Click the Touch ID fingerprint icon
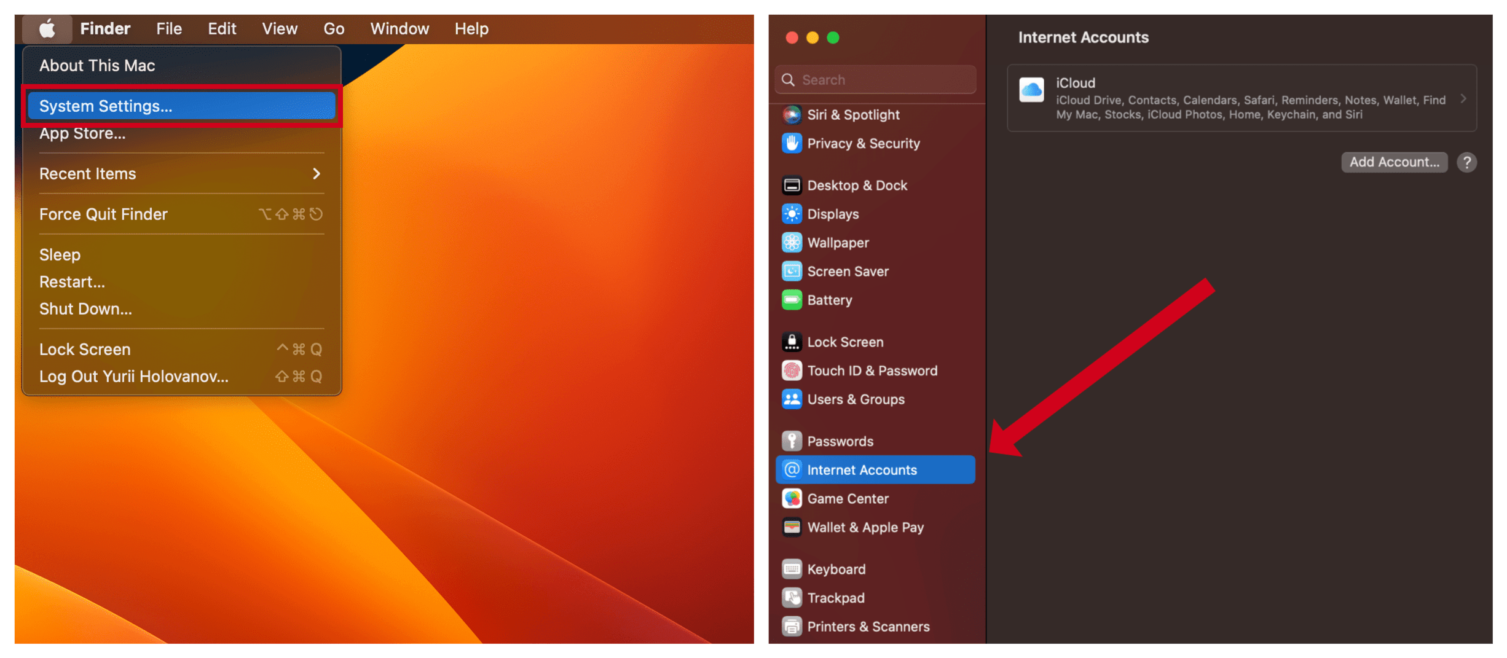This screenshot has height=658, width=1507. (792, 370)
